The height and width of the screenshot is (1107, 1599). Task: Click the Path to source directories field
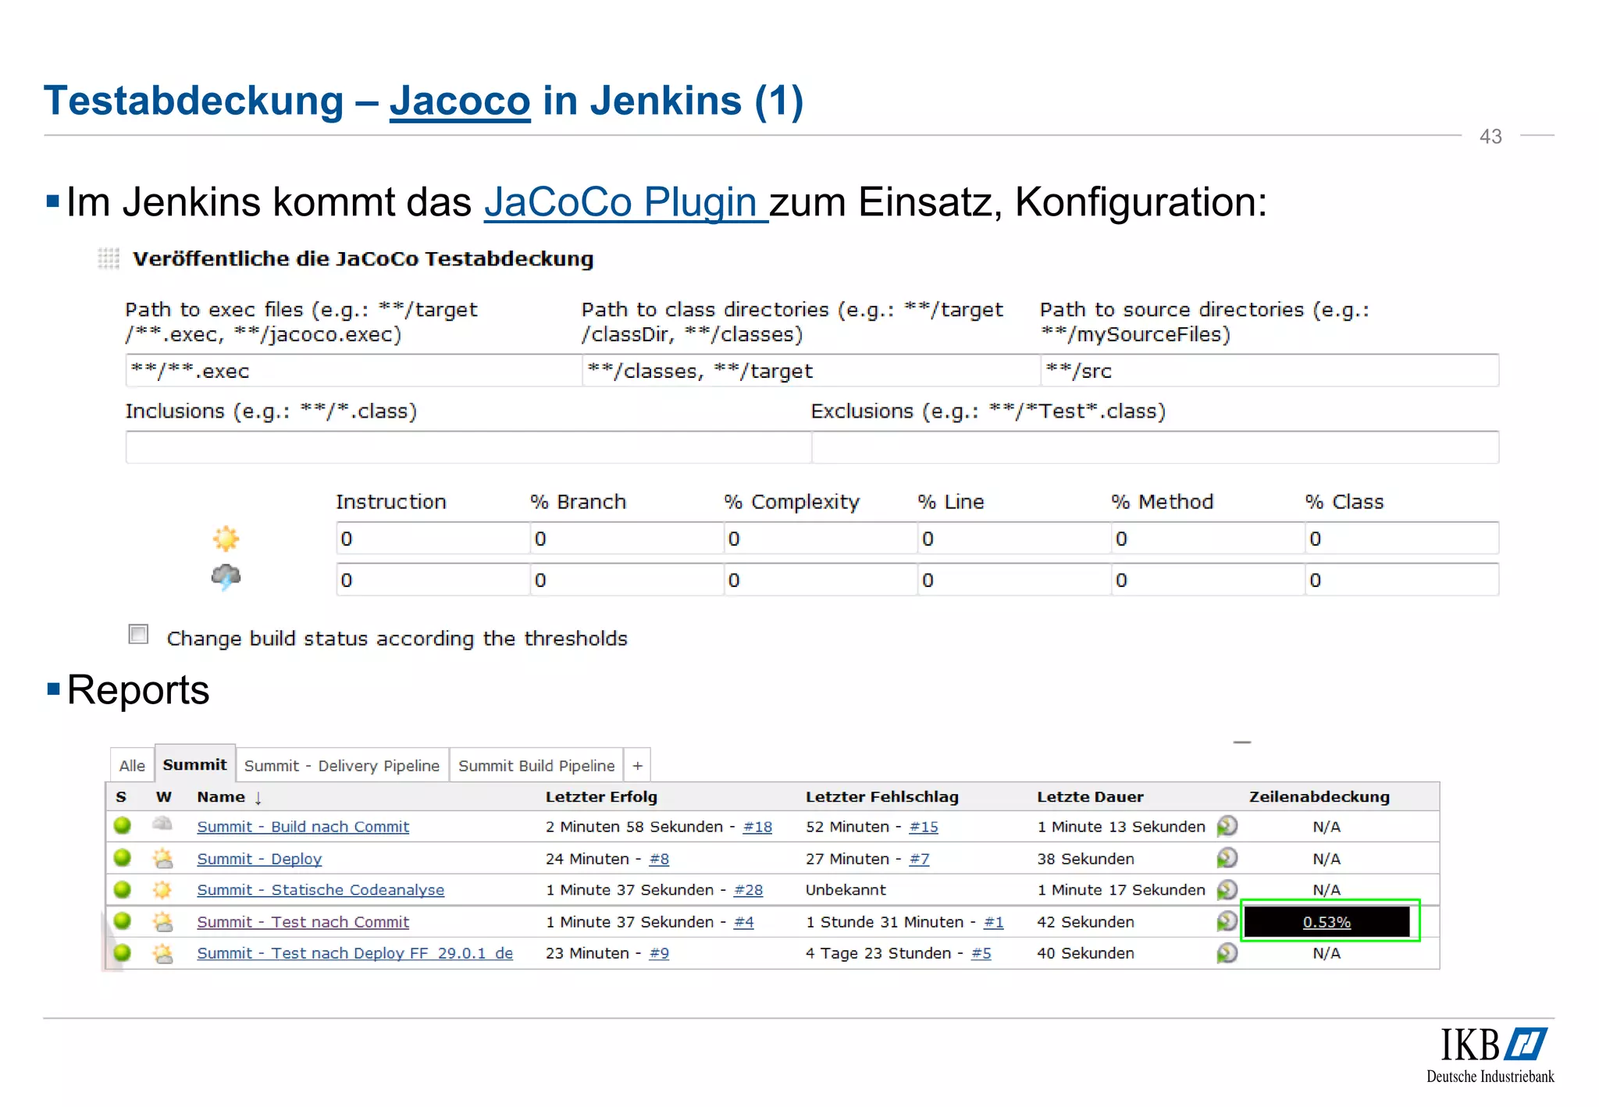[x=1270, y=371]
